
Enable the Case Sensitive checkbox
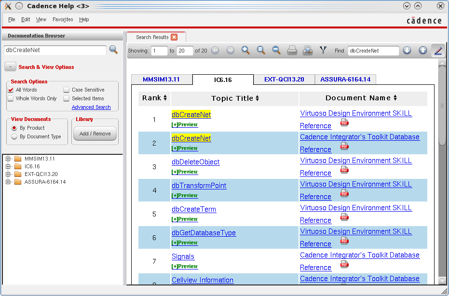point(67,90)
